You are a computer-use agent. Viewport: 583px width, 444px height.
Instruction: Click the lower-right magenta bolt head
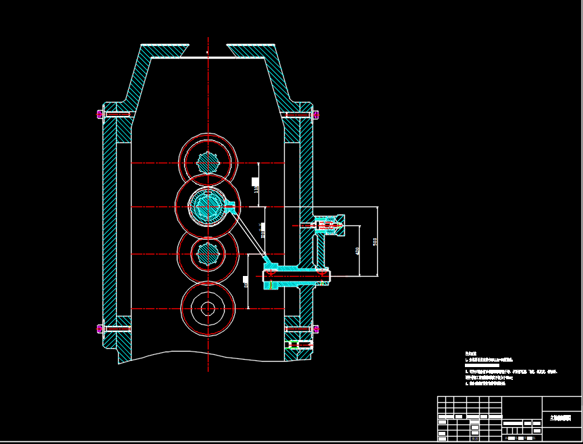pos(315,329)
